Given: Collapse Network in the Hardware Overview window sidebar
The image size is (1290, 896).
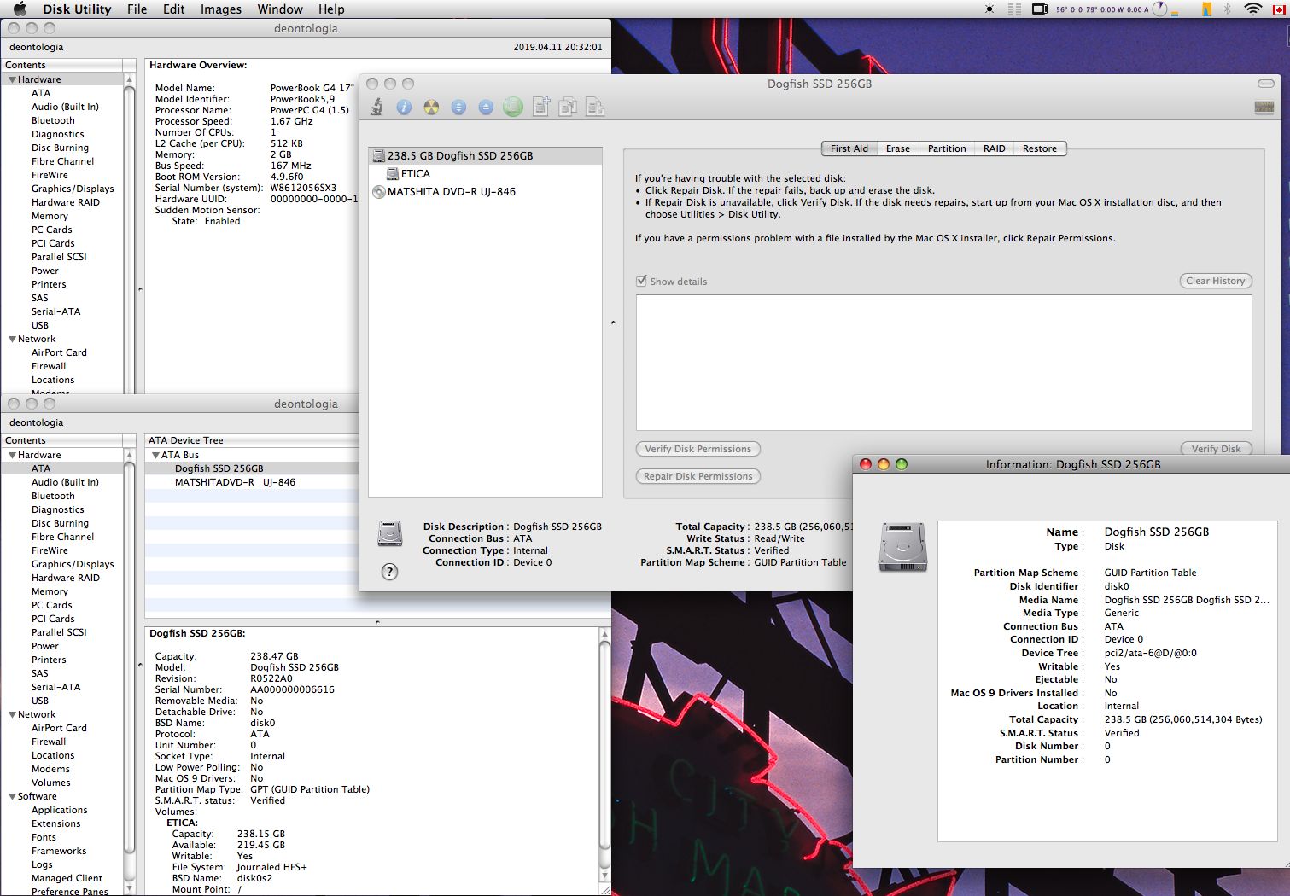Looking at the screenshot, I should (x=12, y=339).
